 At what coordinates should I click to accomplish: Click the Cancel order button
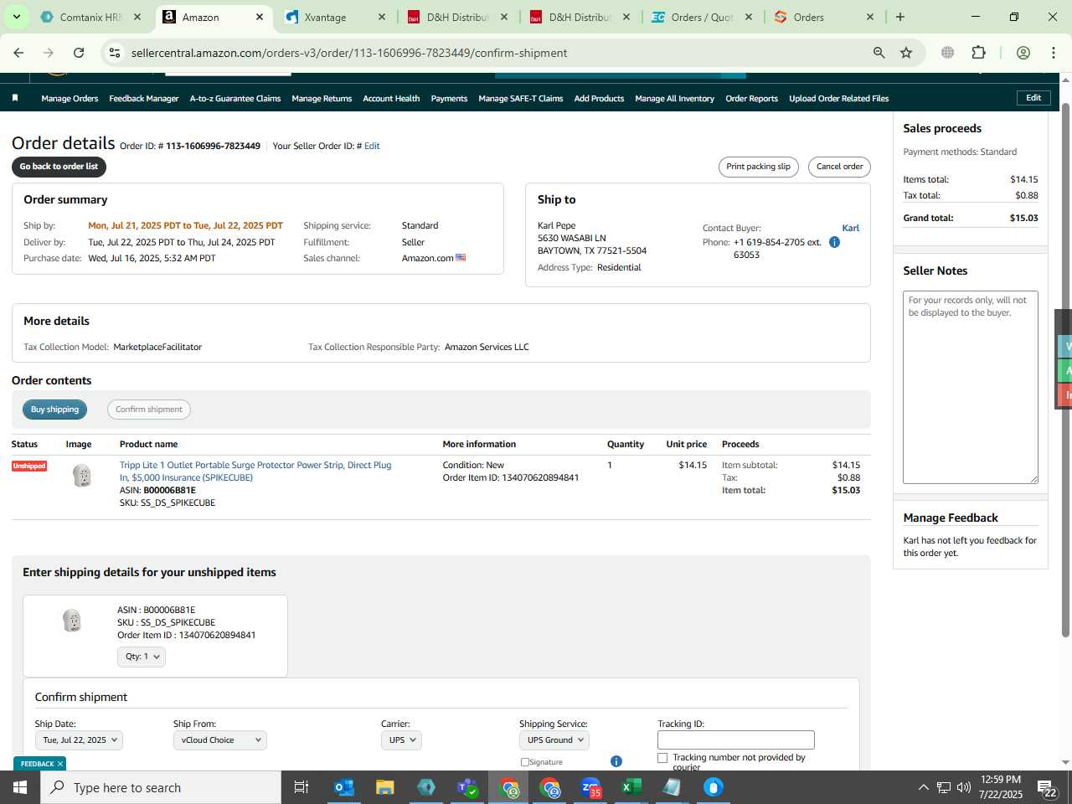coord(839,167)
